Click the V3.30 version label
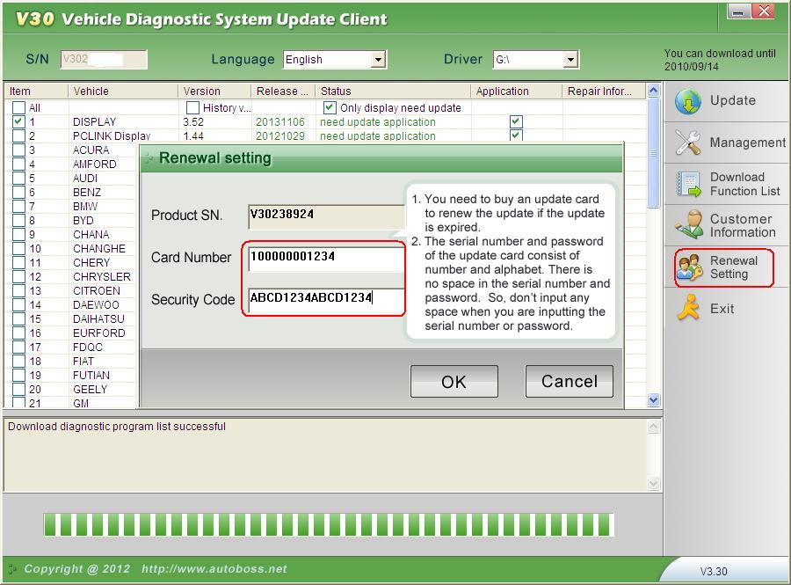This screenshot has height=585, width=791. 714,572
